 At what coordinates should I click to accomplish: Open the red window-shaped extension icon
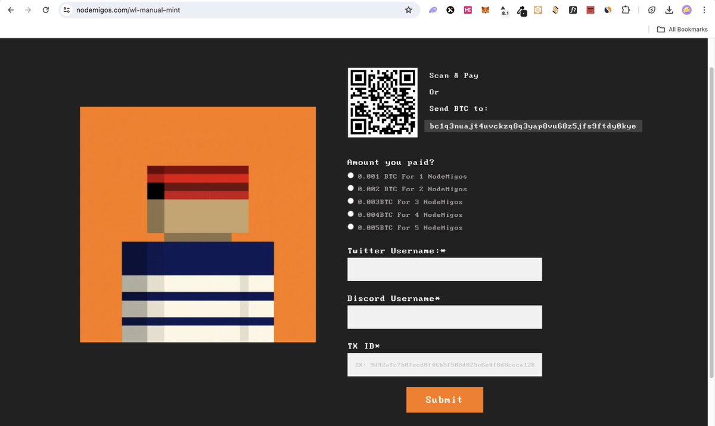pyautogui.click(x=590, y=10)
